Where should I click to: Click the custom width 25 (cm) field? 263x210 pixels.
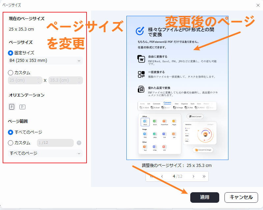coord(25,80)
